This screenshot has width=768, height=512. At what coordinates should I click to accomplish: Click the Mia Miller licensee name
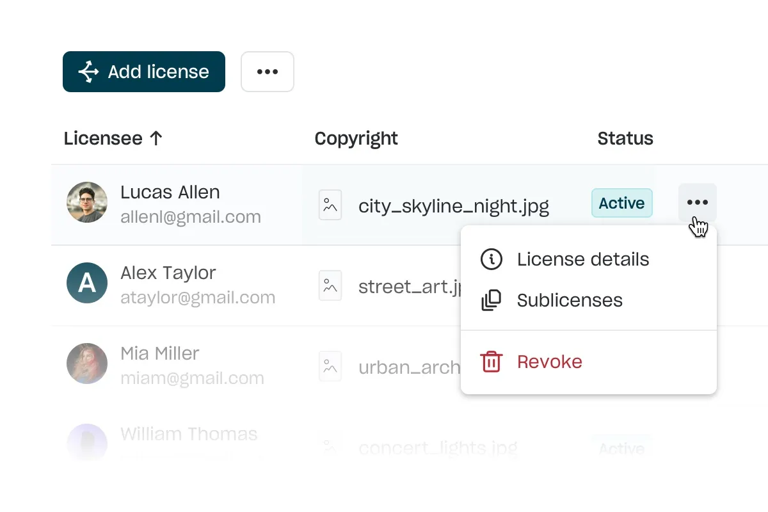click(159, 353)
